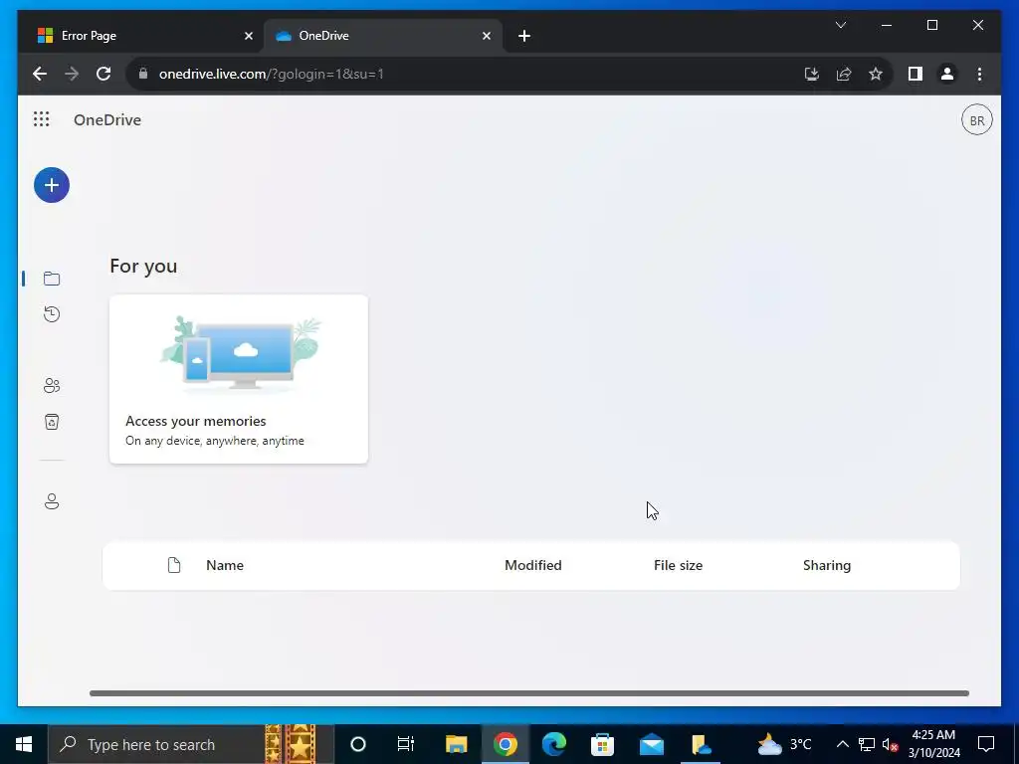Open Mail app from taskbar

(x=651, y=744)
